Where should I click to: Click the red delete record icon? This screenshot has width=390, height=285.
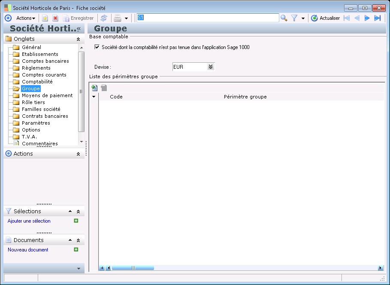click(55, 18)
